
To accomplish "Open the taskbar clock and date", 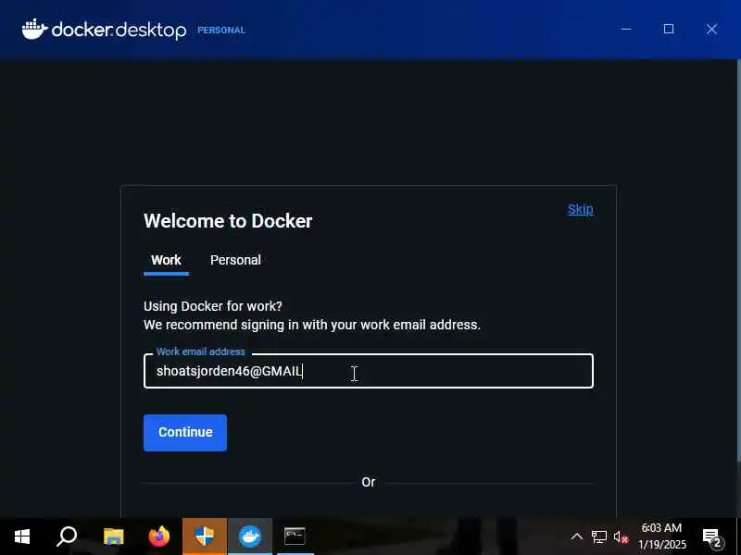I will 661,536.
